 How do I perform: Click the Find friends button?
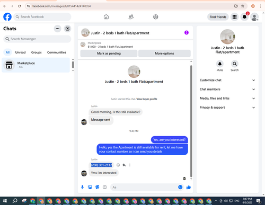pyautogui.click(x=218, y=17)
